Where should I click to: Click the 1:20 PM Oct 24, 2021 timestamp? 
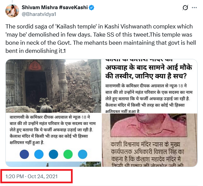(32, 176)
